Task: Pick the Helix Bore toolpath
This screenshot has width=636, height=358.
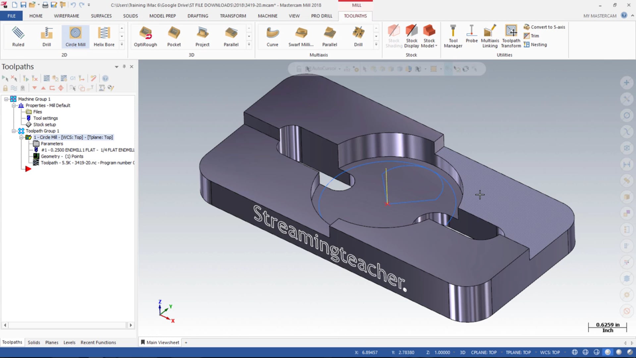Action: pos(104,36)
